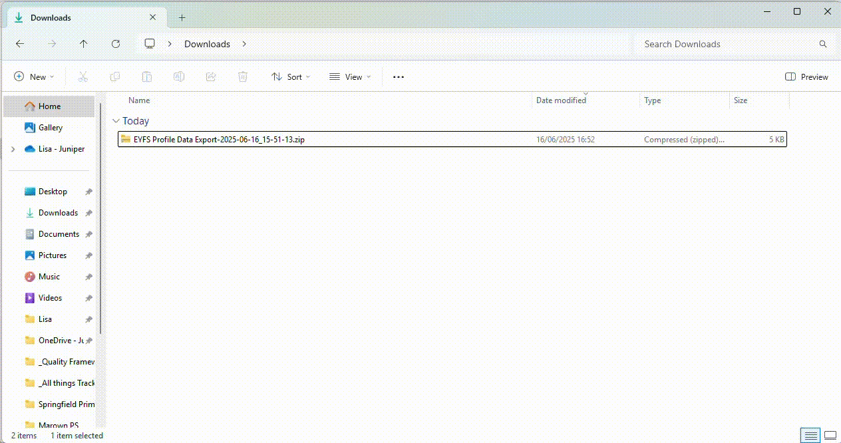Image resolution: width=841 pixels, height=443 pixels.
Task: Click the Rename icon in toolbar
Action: click(x=179, y=77)
